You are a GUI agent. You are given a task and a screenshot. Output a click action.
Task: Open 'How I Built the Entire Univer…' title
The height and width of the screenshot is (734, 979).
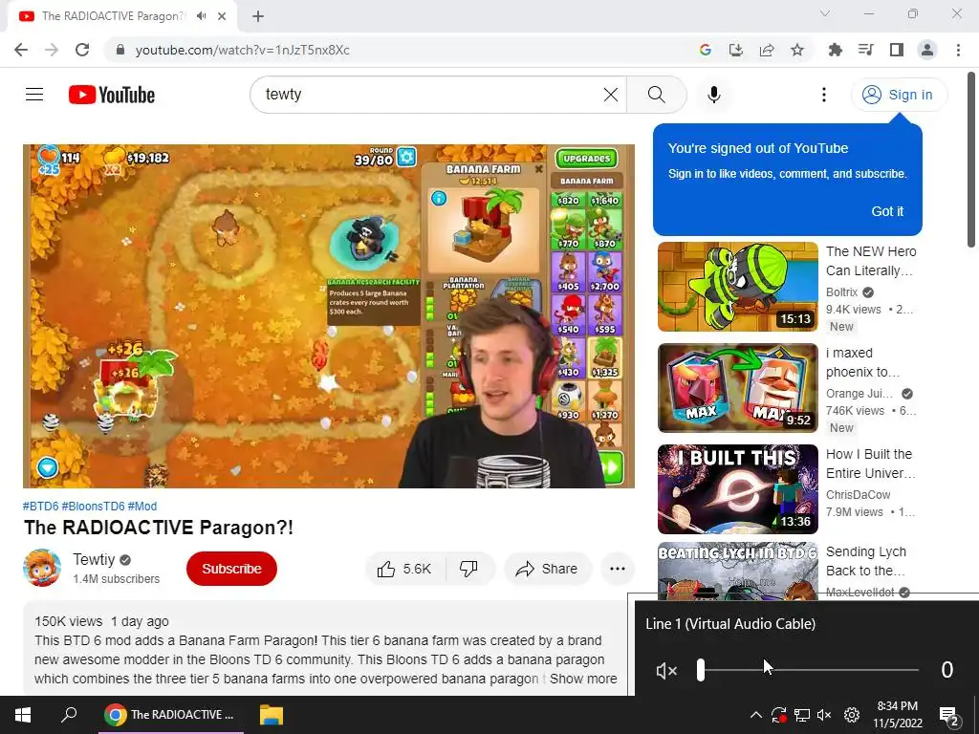pyautogui.click(x=870, y=464)
